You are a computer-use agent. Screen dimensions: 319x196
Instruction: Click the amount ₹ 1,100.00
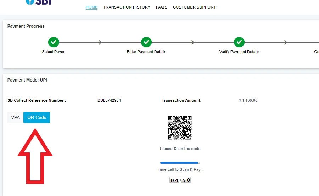tap(248, 100)
